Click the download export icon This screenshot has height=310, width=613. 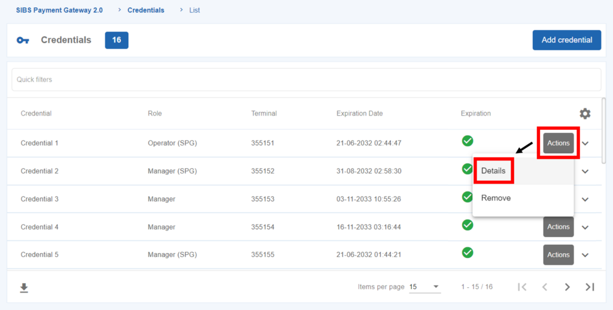click(24, 288)
